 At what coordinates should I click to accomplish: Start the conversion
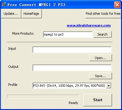[x=98, y=100]
